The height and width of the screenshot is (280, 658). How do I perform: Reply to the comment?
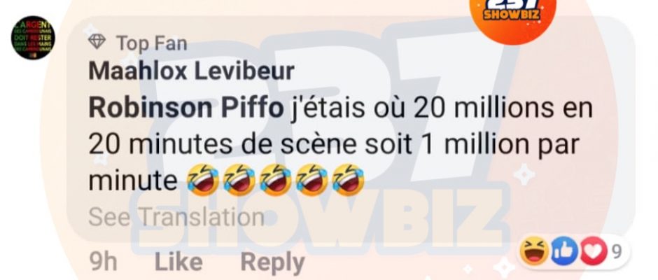(x=272, y=262)
